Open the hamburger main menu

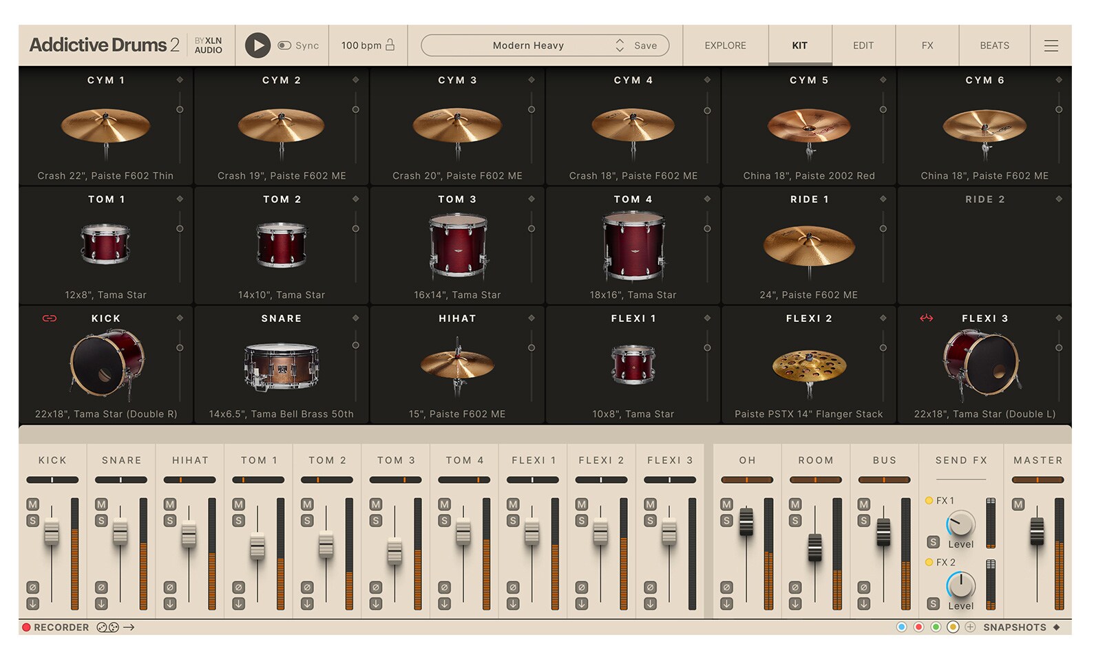click(x=1051, y=45)
